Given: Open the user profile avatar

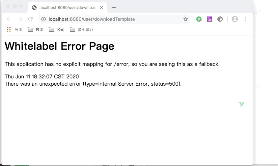Looking at the screenshot, I should tap(235, 19).
